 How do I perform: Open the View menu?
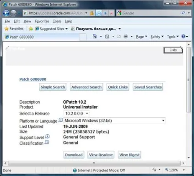point(27,21)
